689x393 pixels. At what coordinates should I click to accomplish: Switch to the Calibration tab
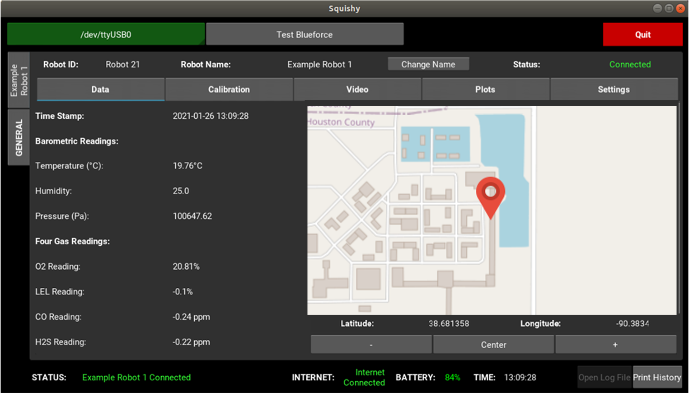(x=229, y=89)
